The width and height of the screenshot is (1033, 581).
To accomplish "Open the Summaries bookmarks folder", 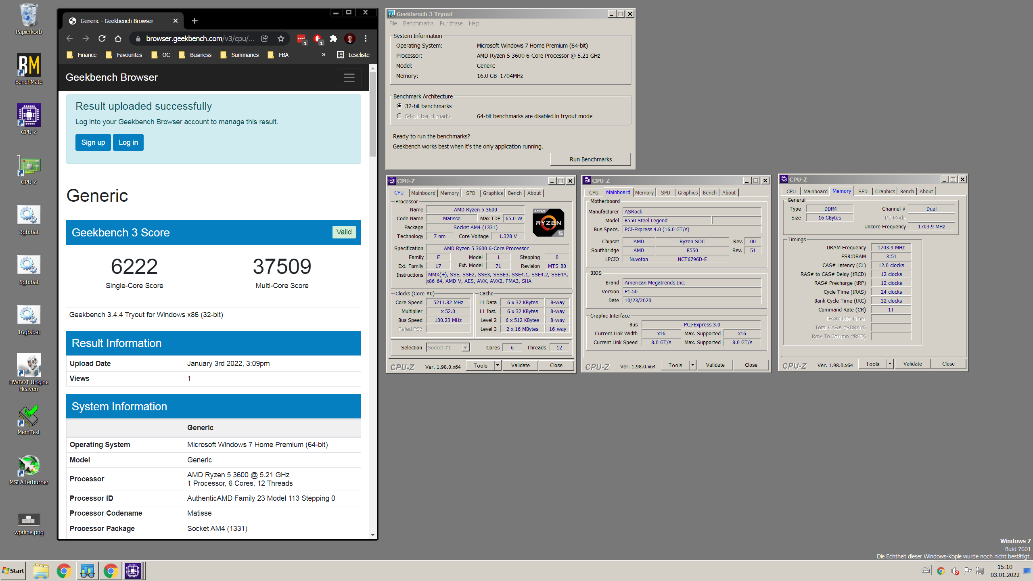I will coord(240,55).
